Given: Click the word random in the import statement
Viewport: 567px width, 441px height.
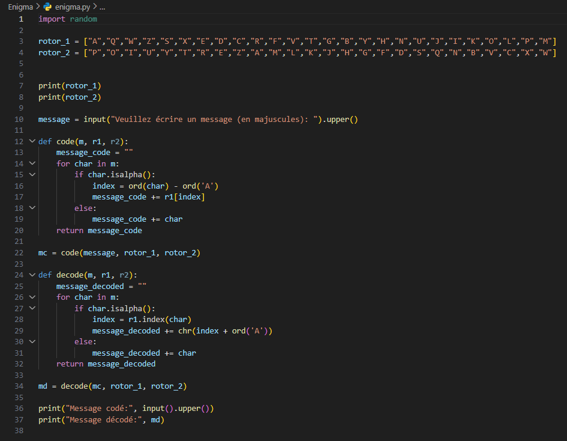Looking at the screenshot, I should (83, 19).
